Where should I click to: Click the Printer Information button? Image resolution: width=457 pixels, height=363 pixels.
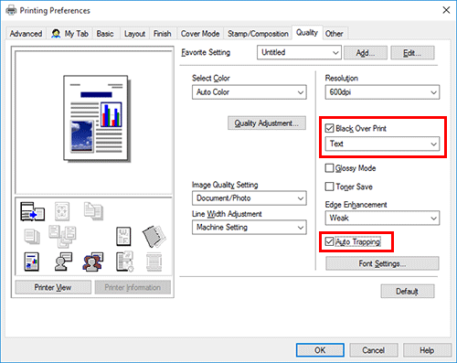133,287
